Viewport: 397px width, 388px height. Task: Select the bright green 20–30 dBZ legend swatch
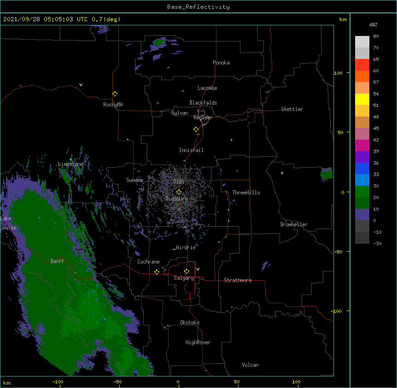point(362,192)
